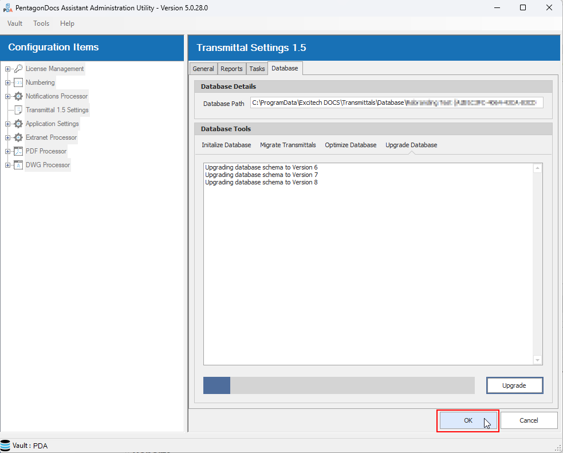This screenshot has height=453, width=563.
Task: Click the DWG Processor icon
Action: click(x=18, y=165)
